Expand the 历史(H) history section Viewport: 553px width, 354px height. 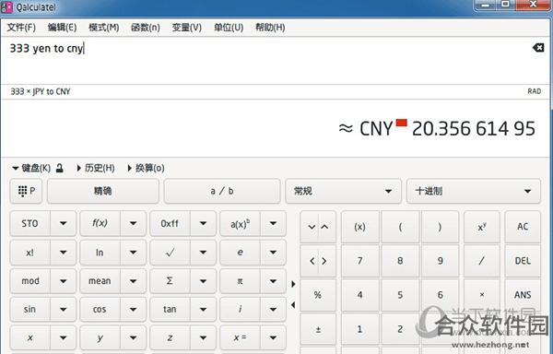click(x=96, y=168)
